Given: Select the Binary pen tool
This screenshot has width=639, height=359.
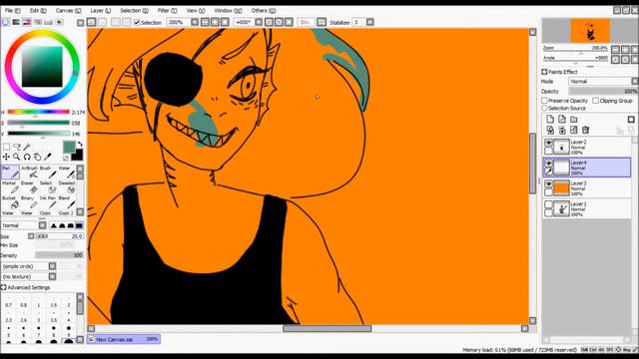Looking at the screenshot, I should [x=29, y=202].
